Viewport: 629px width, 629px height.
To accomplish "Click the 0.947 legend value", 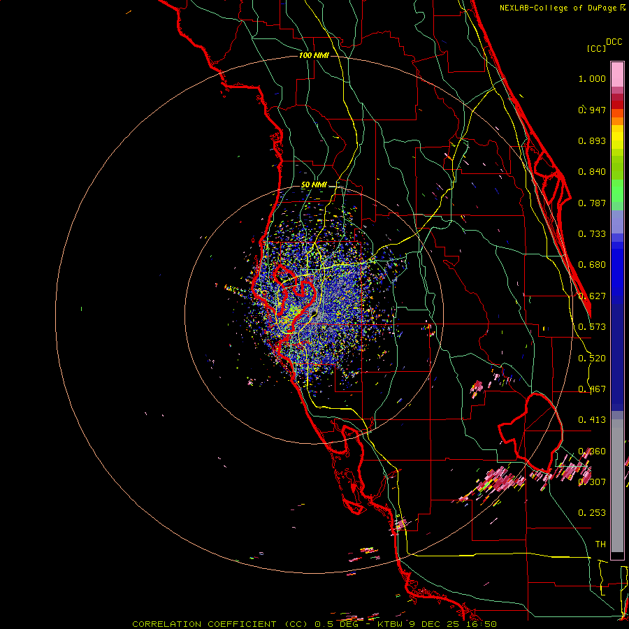I will point(592,110).
